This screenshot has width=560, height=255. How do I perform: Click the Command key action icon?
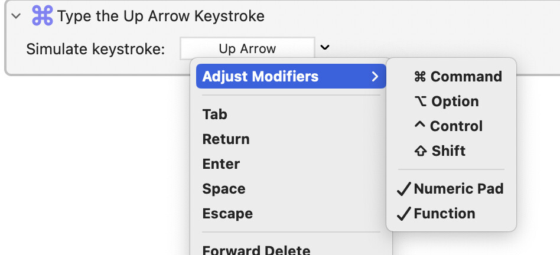tap(43, 16)
